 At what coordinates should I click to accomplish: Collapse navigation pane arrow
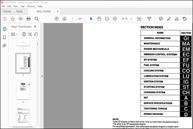pyautogui.click(x=42, y=76)
